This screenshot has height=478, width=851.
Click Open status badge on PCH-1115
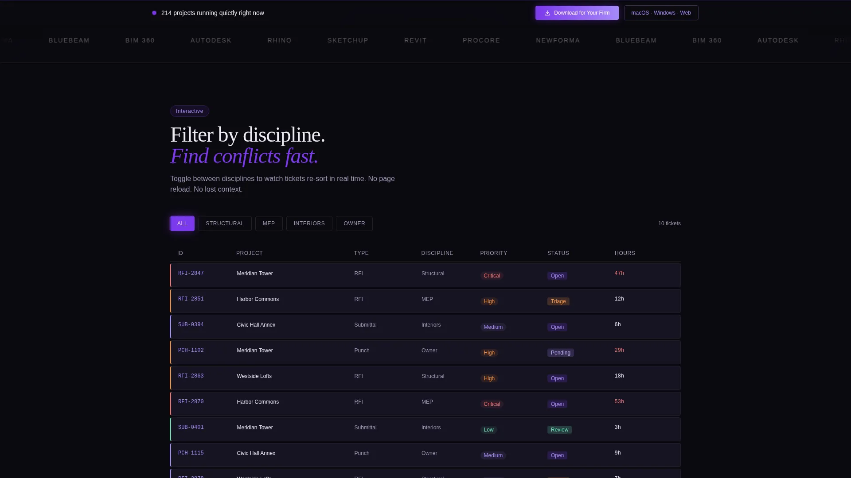(557, 455)
